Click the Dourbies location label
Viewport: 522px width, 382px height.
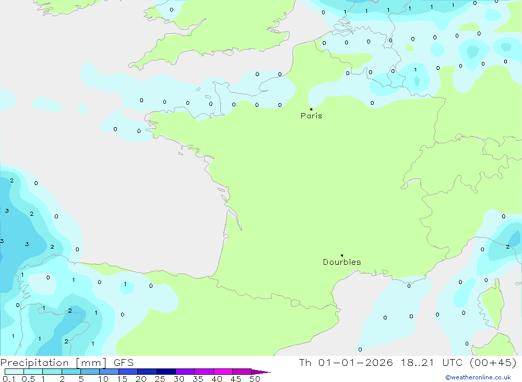342,262
